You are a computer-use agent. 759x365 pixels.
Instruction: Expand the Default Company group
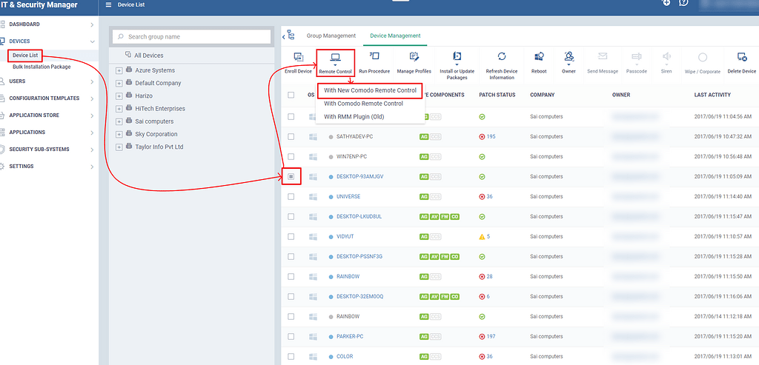pos(119,83)
